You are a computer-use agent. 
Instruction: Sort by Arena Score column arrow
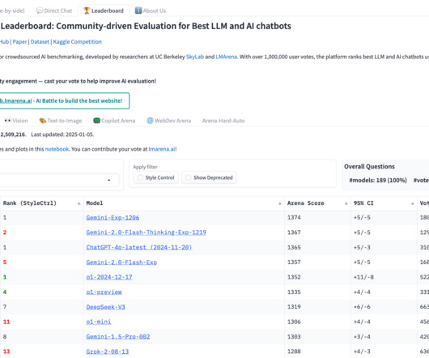click(346, 203)
